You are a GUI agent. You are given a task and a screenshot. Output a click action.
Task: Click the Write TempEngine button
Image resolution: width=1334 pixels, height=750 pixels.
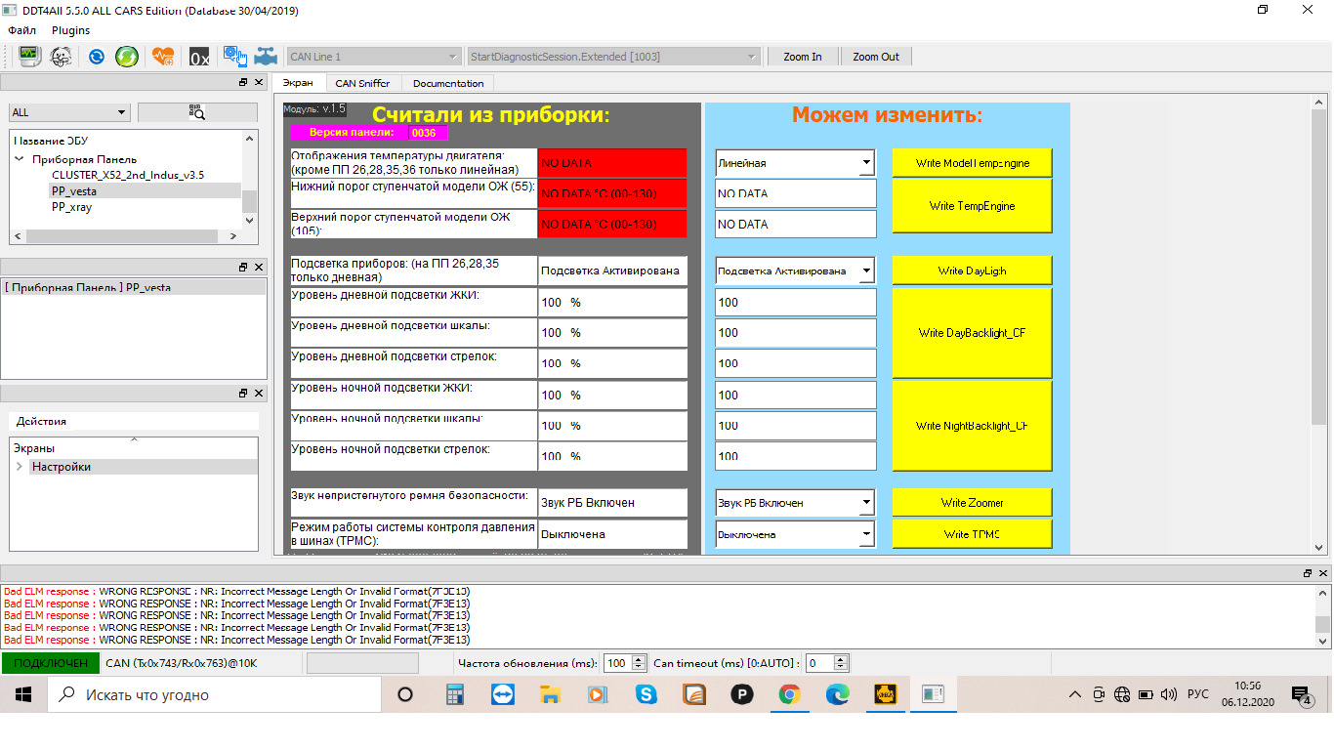(x=972, y=206)
